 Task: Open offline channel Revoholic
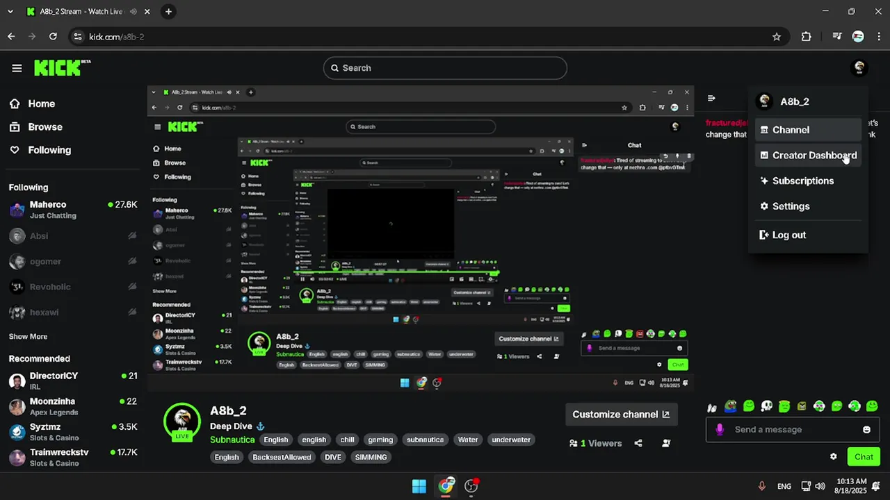(73, 287)
